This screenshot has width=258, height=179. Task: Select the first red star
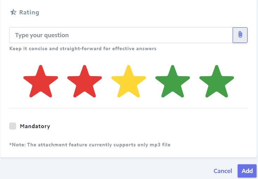[41, 81]
